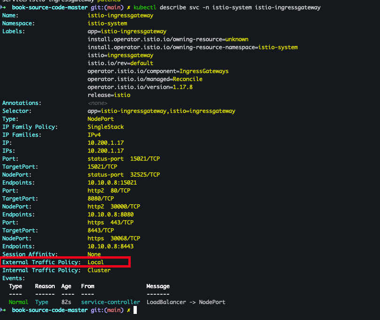
Task: Click the Type value NodePort
Action: coord(101,119)
